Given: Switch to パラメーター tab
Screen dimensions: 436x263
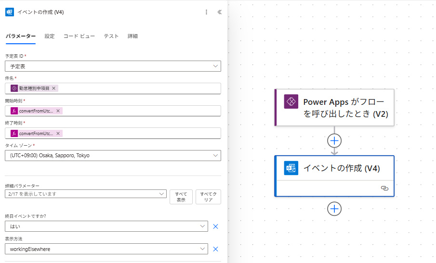Looking at the screenshot, I should [x=21, y=36].
